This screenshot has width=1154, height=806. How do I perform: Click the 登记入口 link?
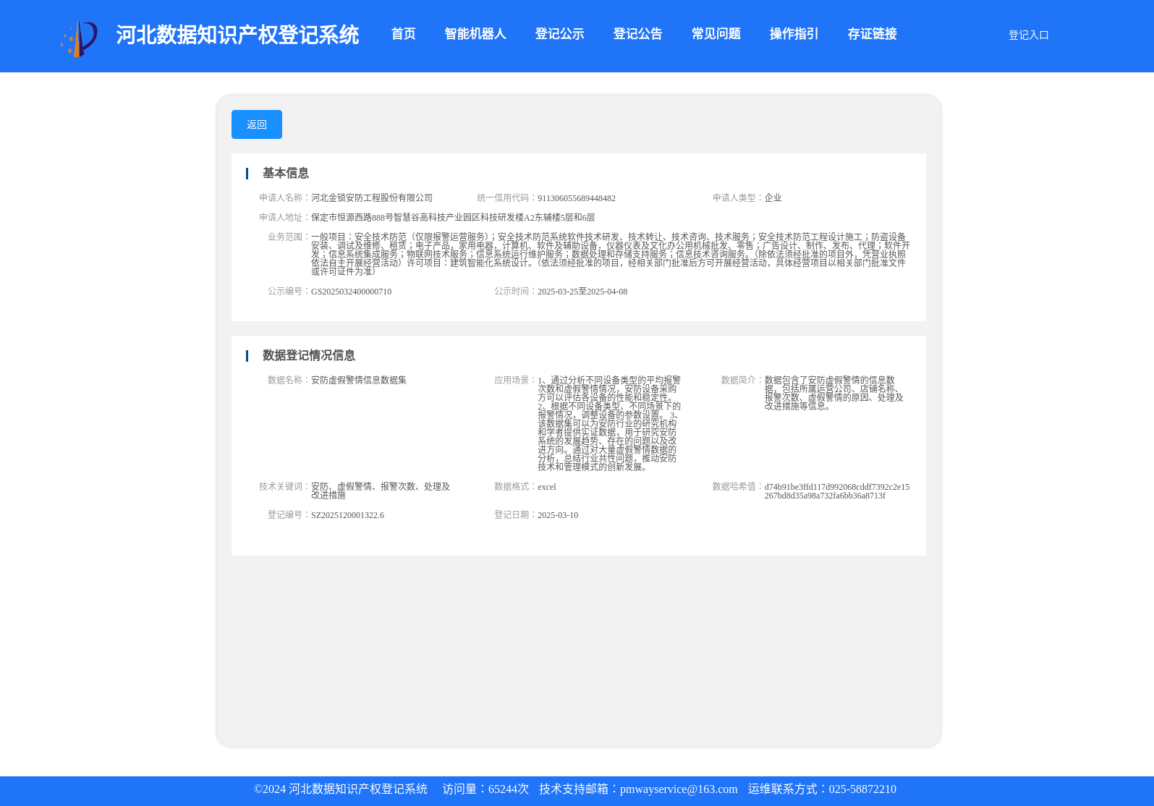pos(1028,35)
